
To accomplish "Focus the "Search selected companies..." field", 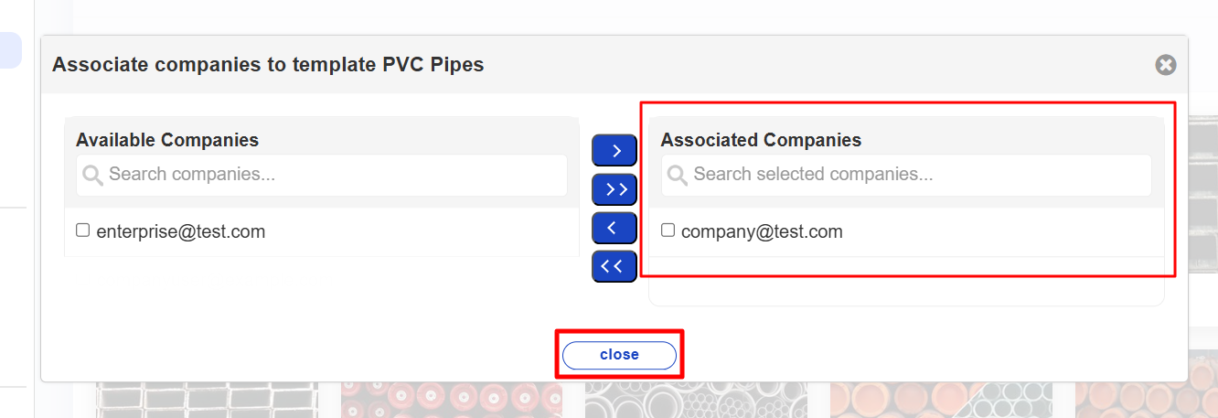I will pyautogui.click(x=914, y=175).
